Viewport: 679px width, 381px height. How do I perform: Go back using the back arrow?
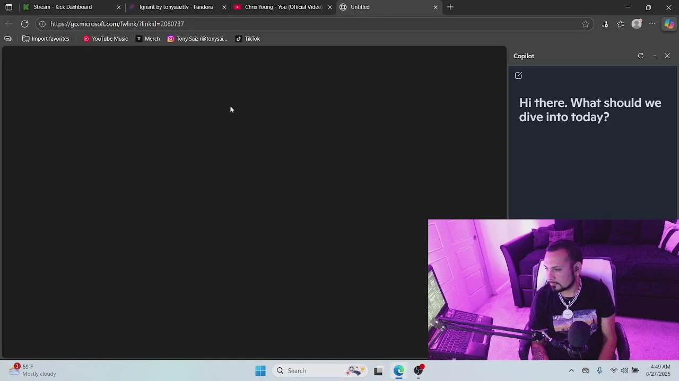(x=8, y=24)
